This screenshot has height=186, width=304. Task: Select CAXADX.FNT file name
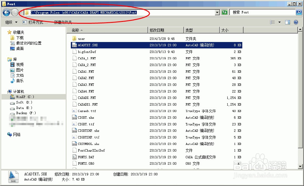pyautogui.click(x=87, y=98)
